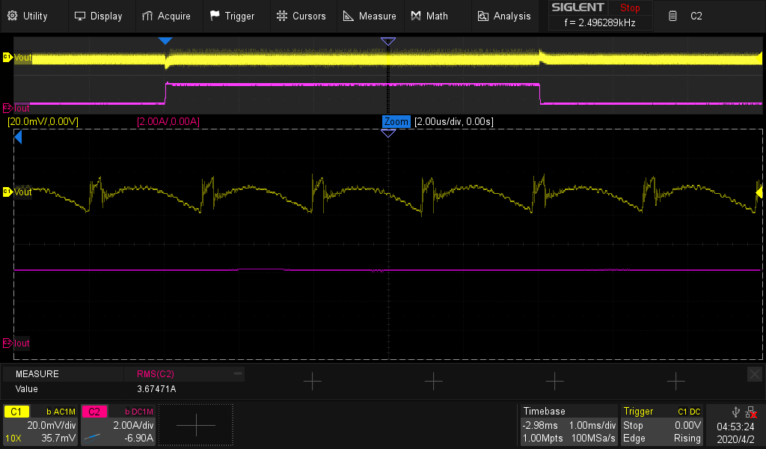The image size is (766, 449).
Task: Close the MEASURE panel with the X
Action: 754,373
